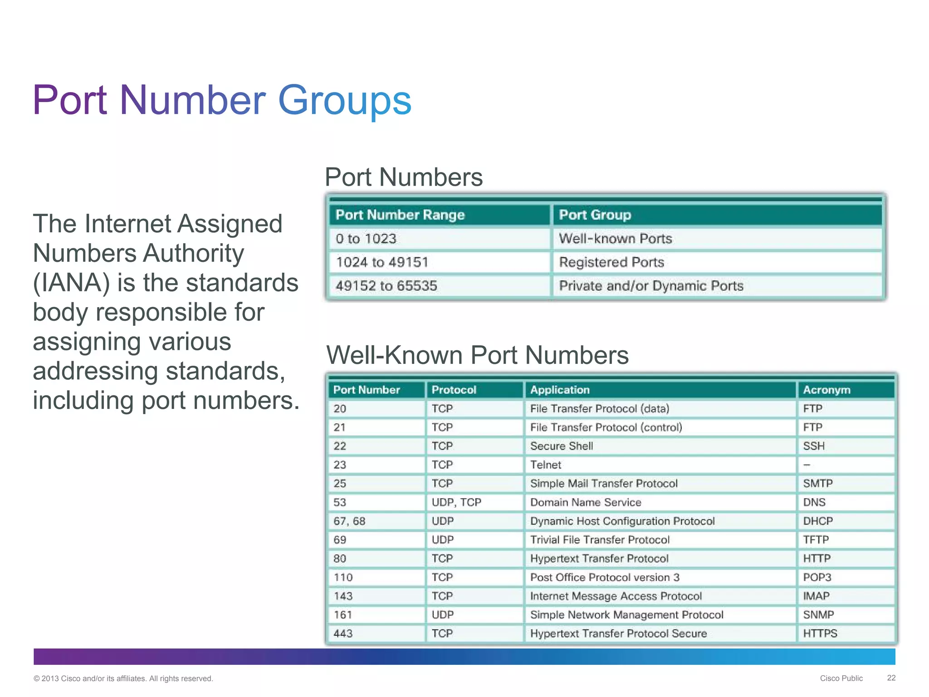This screenshot has height=697, width=929.
Task: Select the 'Well-known Ports' cell
Action: (717, 239)
